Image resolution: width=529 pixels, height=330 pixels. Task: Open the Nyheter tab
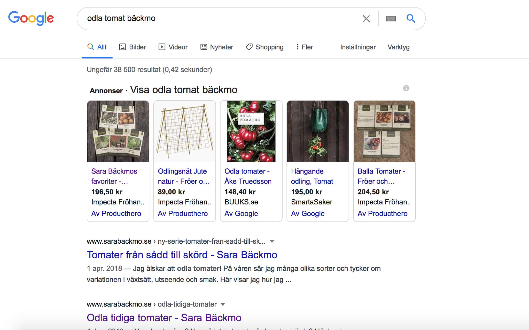(x=217, y=47)
